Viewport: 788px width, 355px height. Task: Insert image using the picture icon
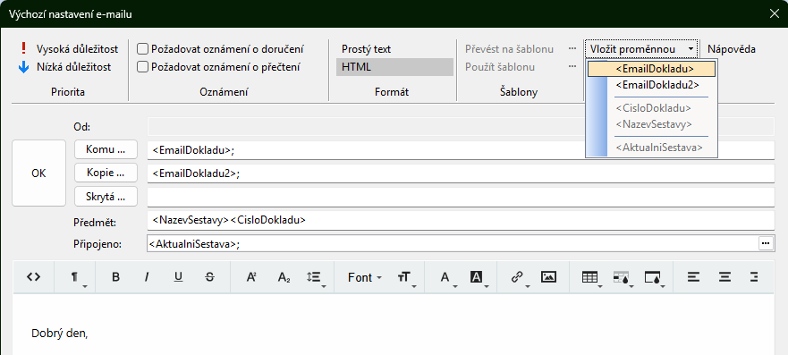pyautogui.click(x=548, y=277)
